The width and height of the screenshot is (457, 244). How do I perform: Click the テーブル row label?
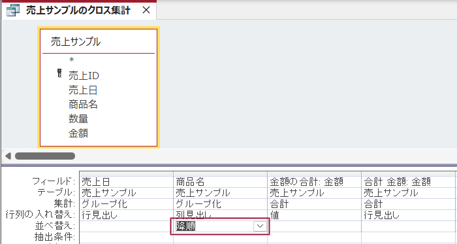56,192
